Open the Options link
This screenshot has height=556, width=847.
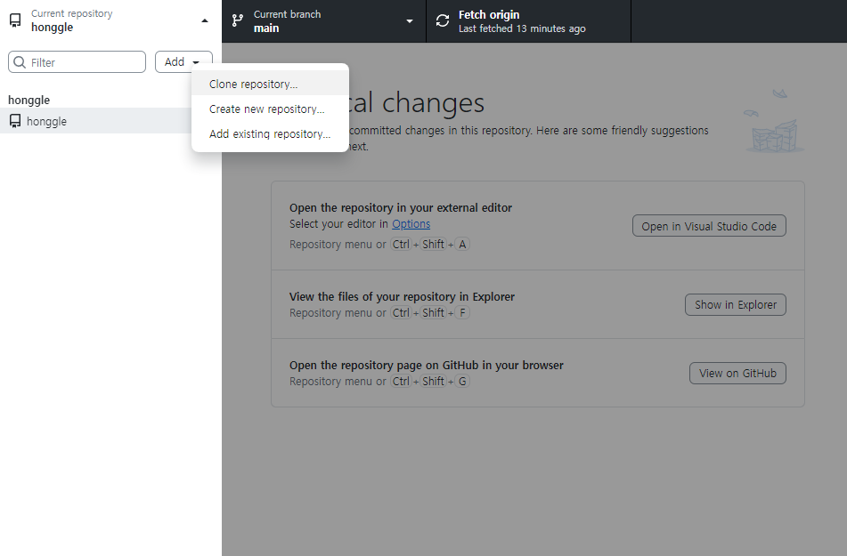click(411, 224)
